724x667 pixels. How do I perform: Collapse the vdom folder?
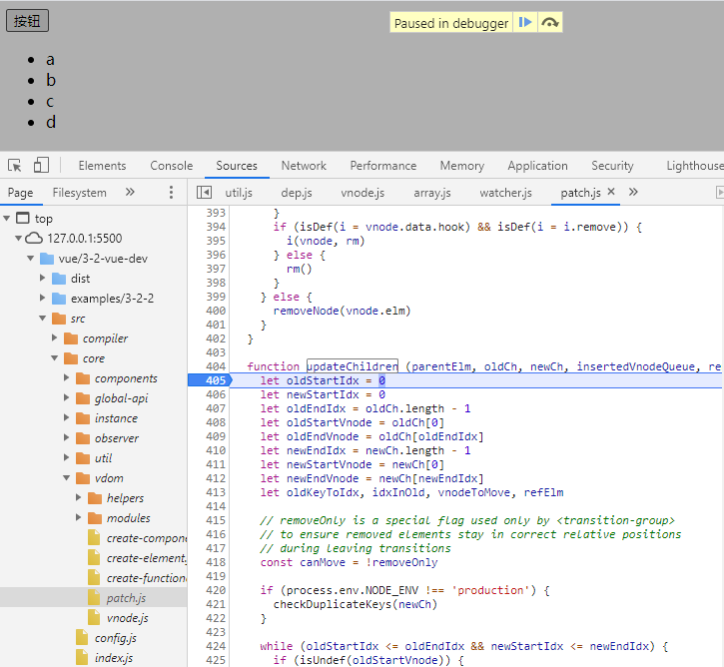point(67,478)
